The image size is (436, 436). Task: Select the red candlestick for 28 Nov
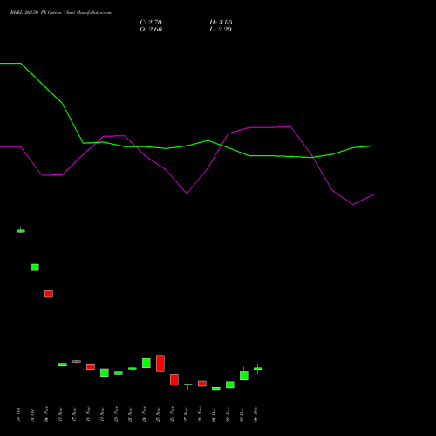(x=202, y=384)
